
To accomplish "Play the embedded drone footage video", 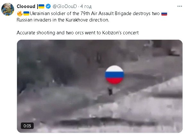I will [100, 86].
